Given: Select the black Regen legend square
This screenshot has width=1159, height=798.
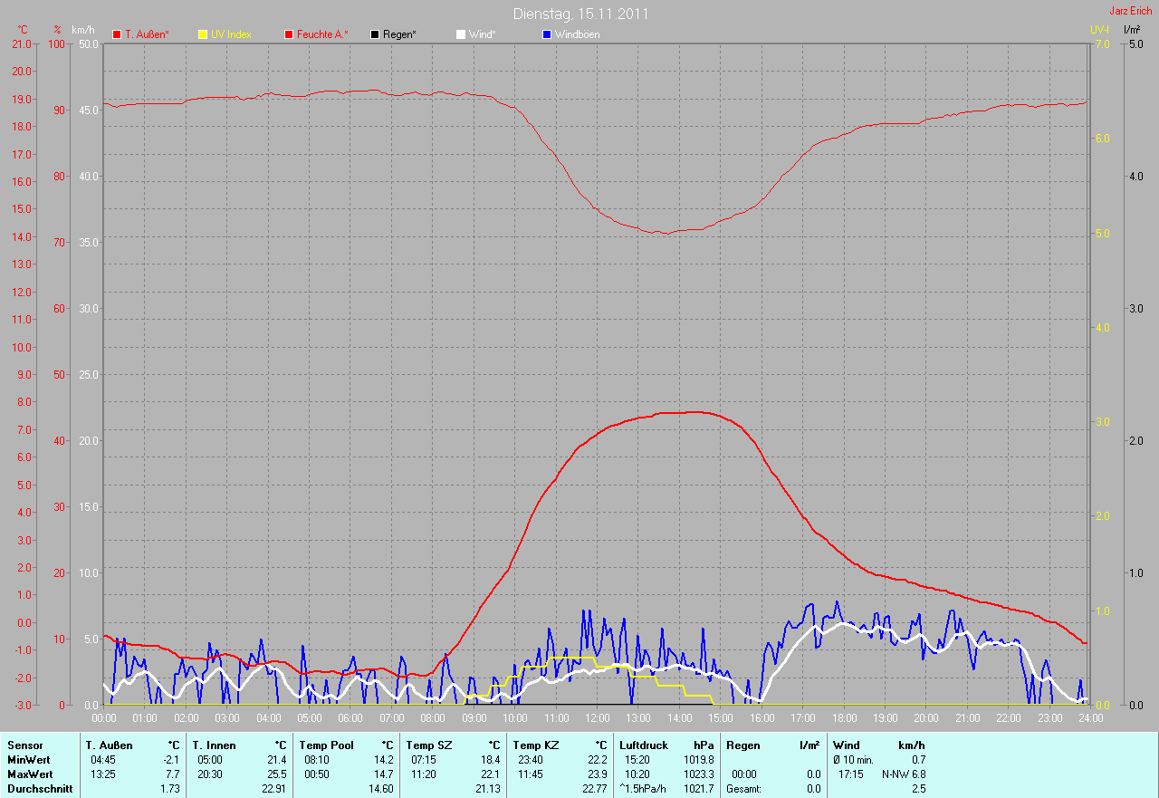Looking at the screenshot, I should tap(375, 34).
